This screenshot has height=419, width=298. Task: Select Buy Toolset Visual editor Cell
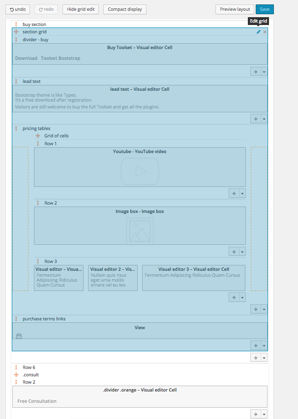click(x=140, y=54)
